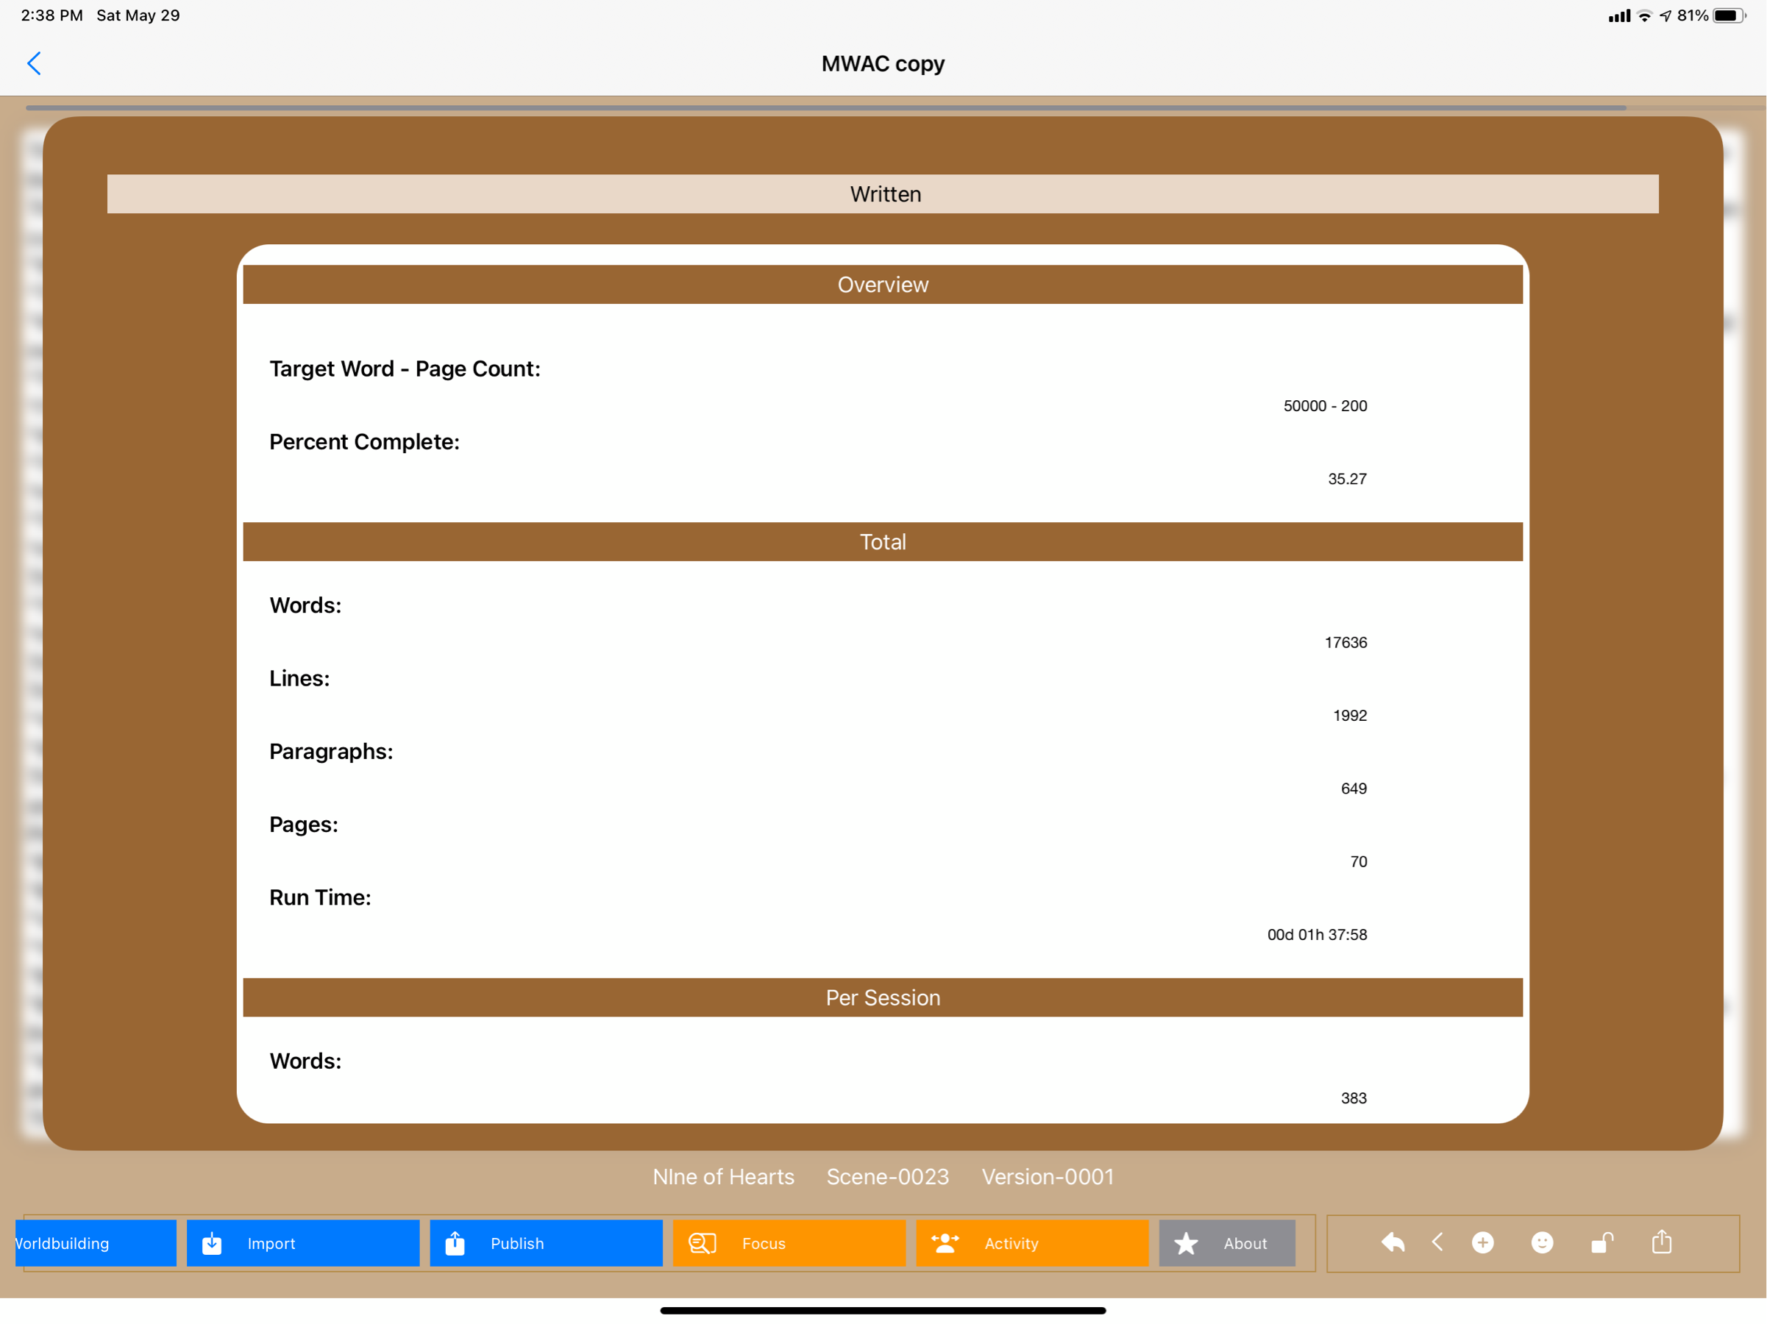Tap the smiley face emoji icon
This screenshot has height=1324, width=1767.
pos(1542,1242)
